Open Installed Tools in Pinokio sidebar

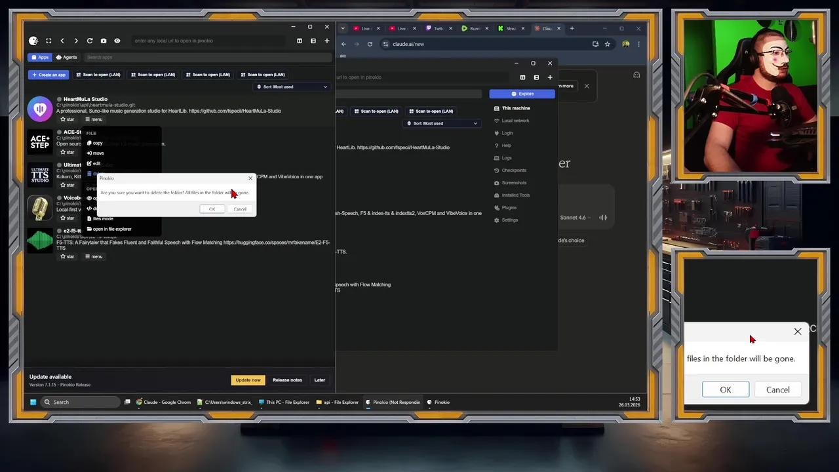[511, 195]
